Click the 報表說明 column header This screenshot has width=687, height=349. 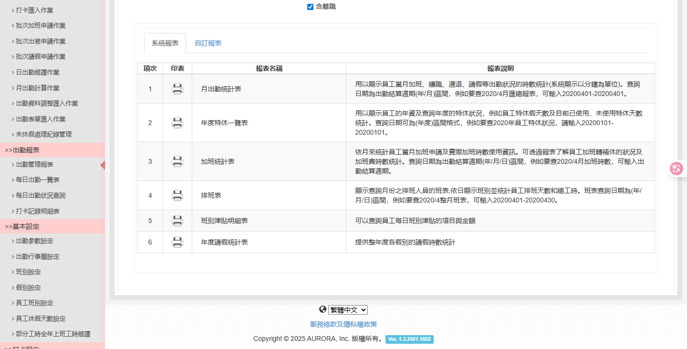[500, 68]
